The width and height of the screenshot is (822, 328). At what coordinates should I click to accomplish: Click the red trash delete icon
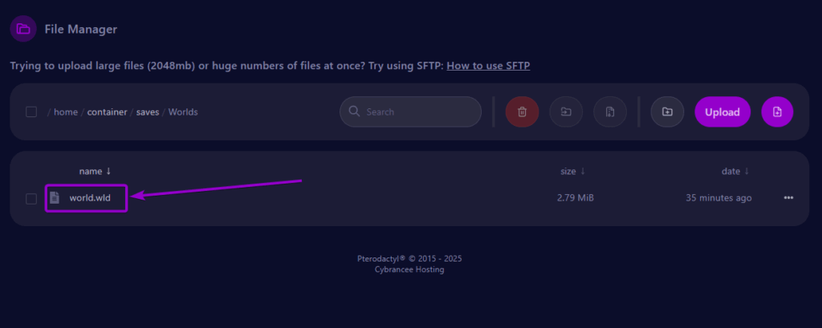click(x=522, y=112)
